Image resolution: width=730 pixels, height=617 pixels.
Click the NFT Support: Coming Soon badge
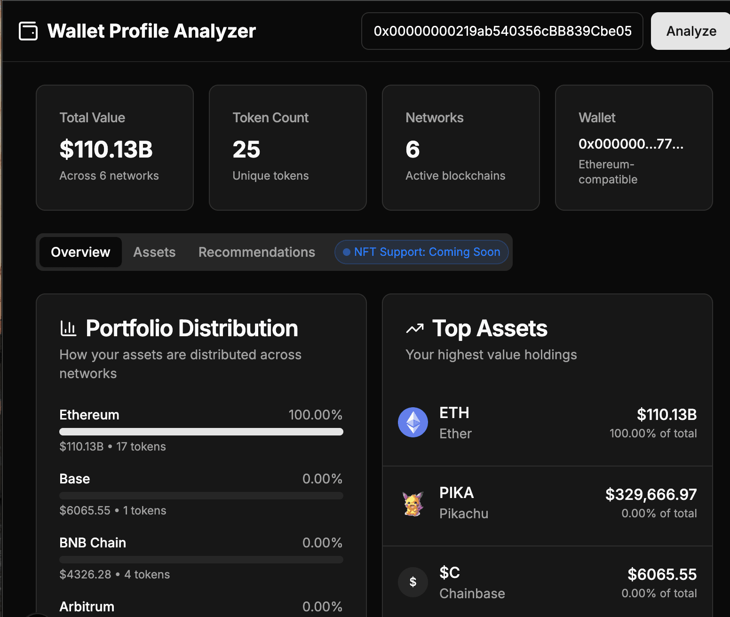coord(421,252)
